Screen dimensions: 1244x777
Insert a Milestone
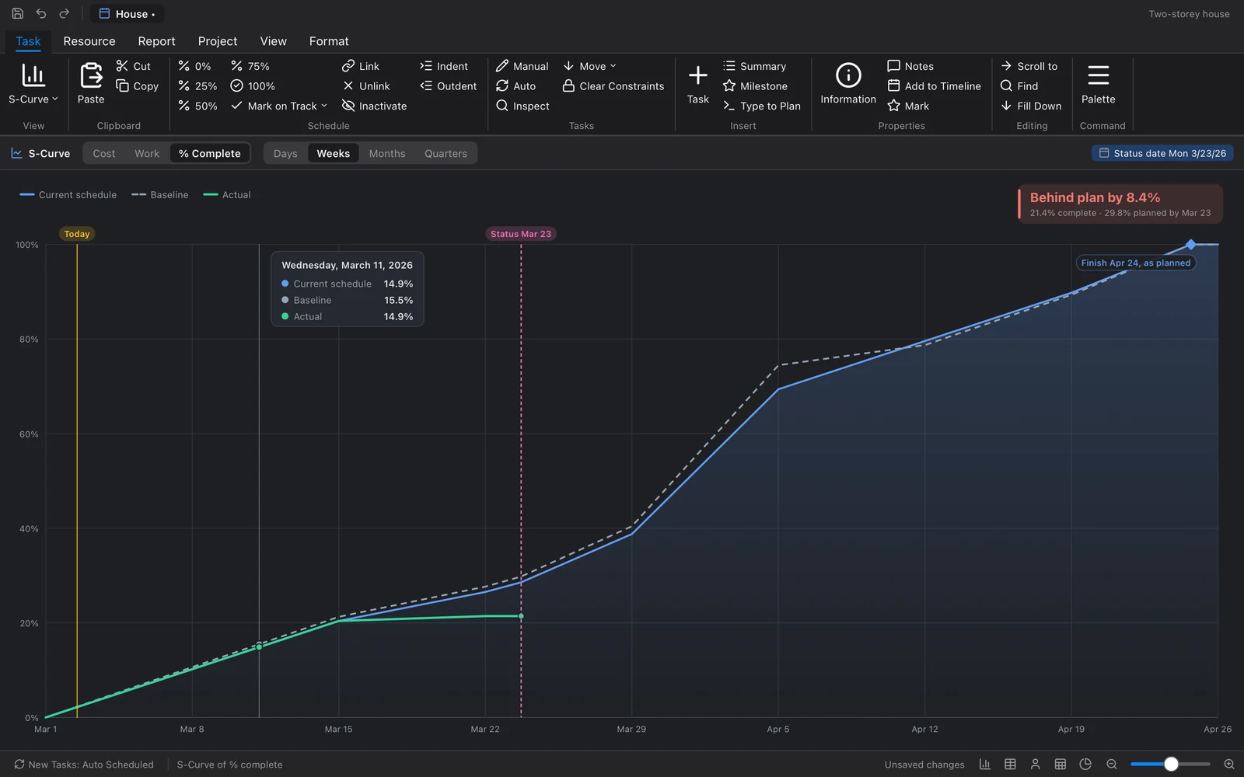click(x=756, y=86)
